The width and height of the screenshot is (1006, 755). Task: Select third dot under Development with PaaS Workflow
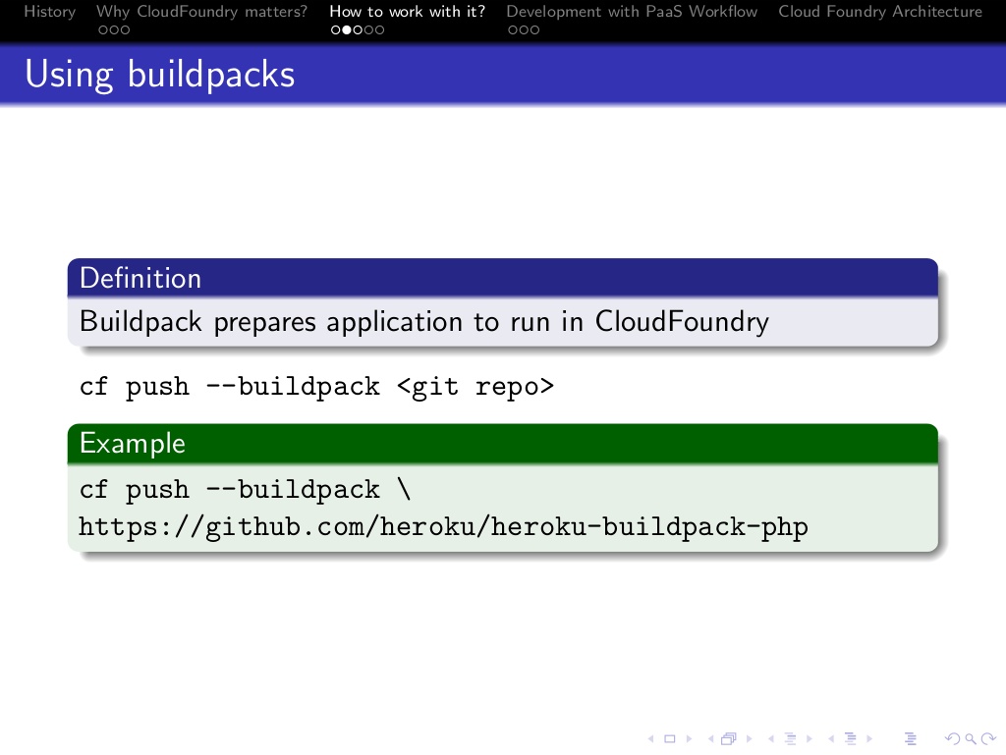pyautogui.click(x=534, y=29)
